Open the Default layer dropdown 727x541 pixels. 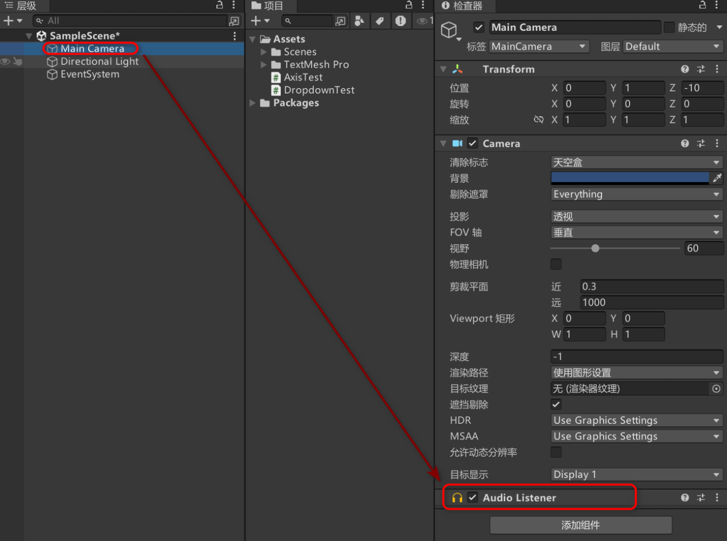point(673,46)
